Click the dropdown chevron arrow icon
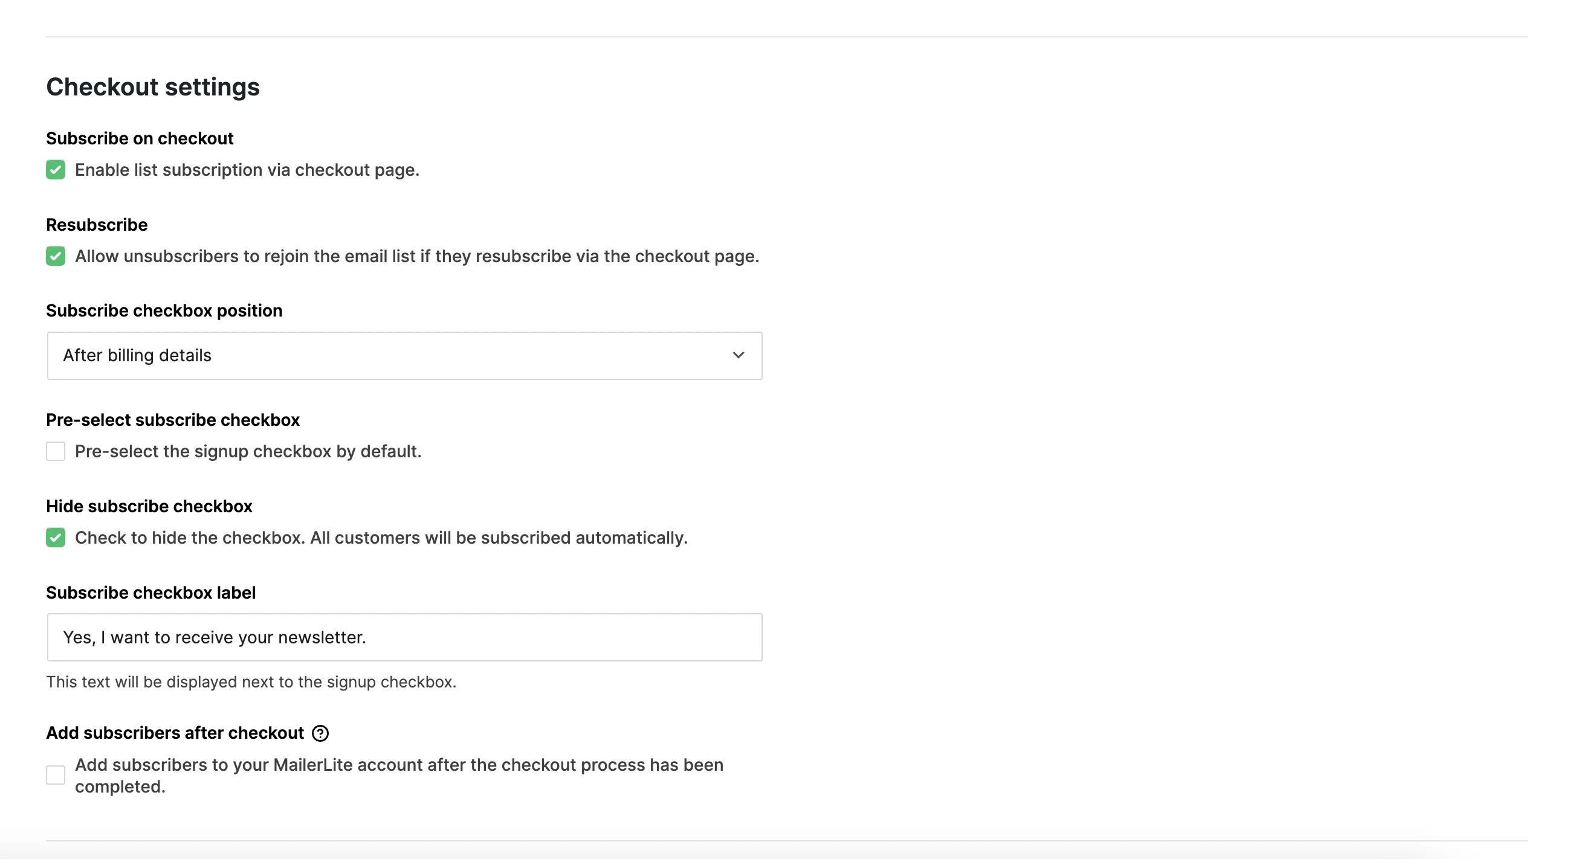This screenshot has width=1575, height=859. click(x=739, y=355)
